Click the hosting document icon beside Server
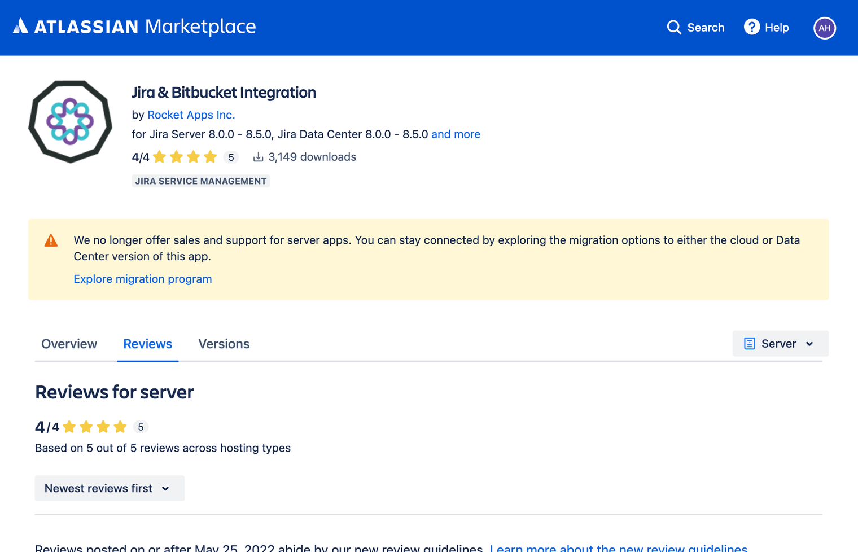The image size is (858, 552). pos(749,343)
